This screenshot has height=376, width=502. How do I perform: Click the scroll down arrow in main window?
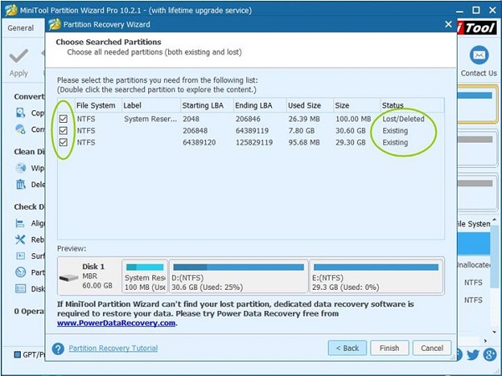pos(495,332)
